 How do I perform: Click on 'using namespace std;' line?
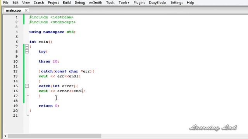[53, 32]
